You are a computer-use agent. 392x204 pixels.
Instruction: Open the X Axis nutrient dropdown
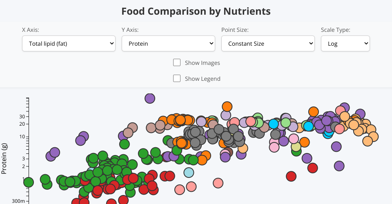[x=69, y=44]
